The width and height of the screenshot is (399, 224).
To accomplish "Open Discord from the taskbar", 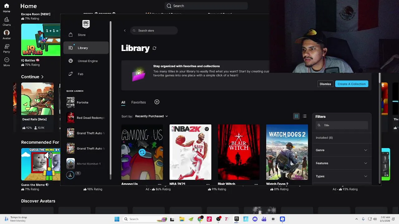I will click(x=255, y=219).
